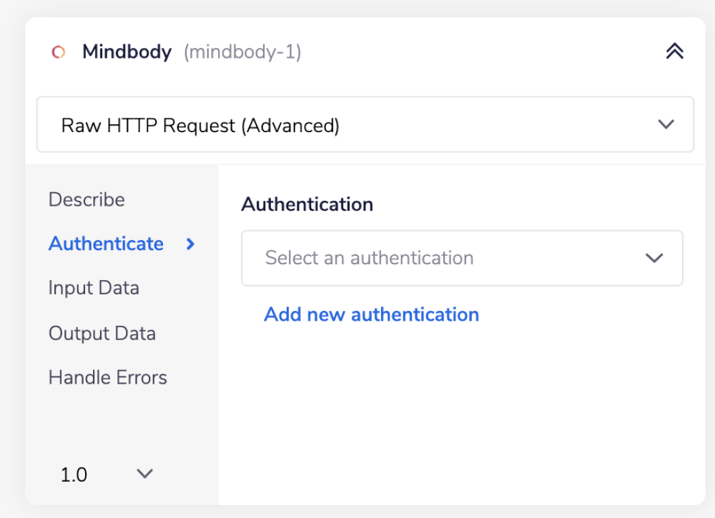715x518 pixels.
Task: Switch to the Output Data tab
Action: (102, 333)
